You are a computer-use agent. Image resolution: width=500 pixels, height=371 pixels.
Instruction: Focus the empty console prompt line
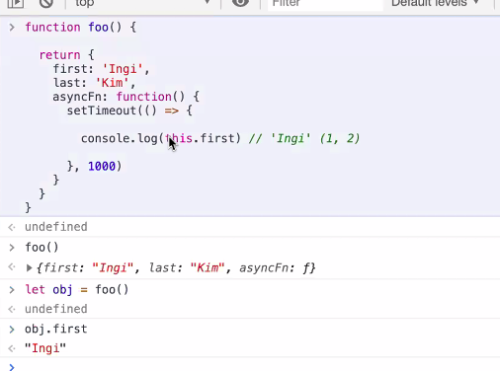click(257, 366)
